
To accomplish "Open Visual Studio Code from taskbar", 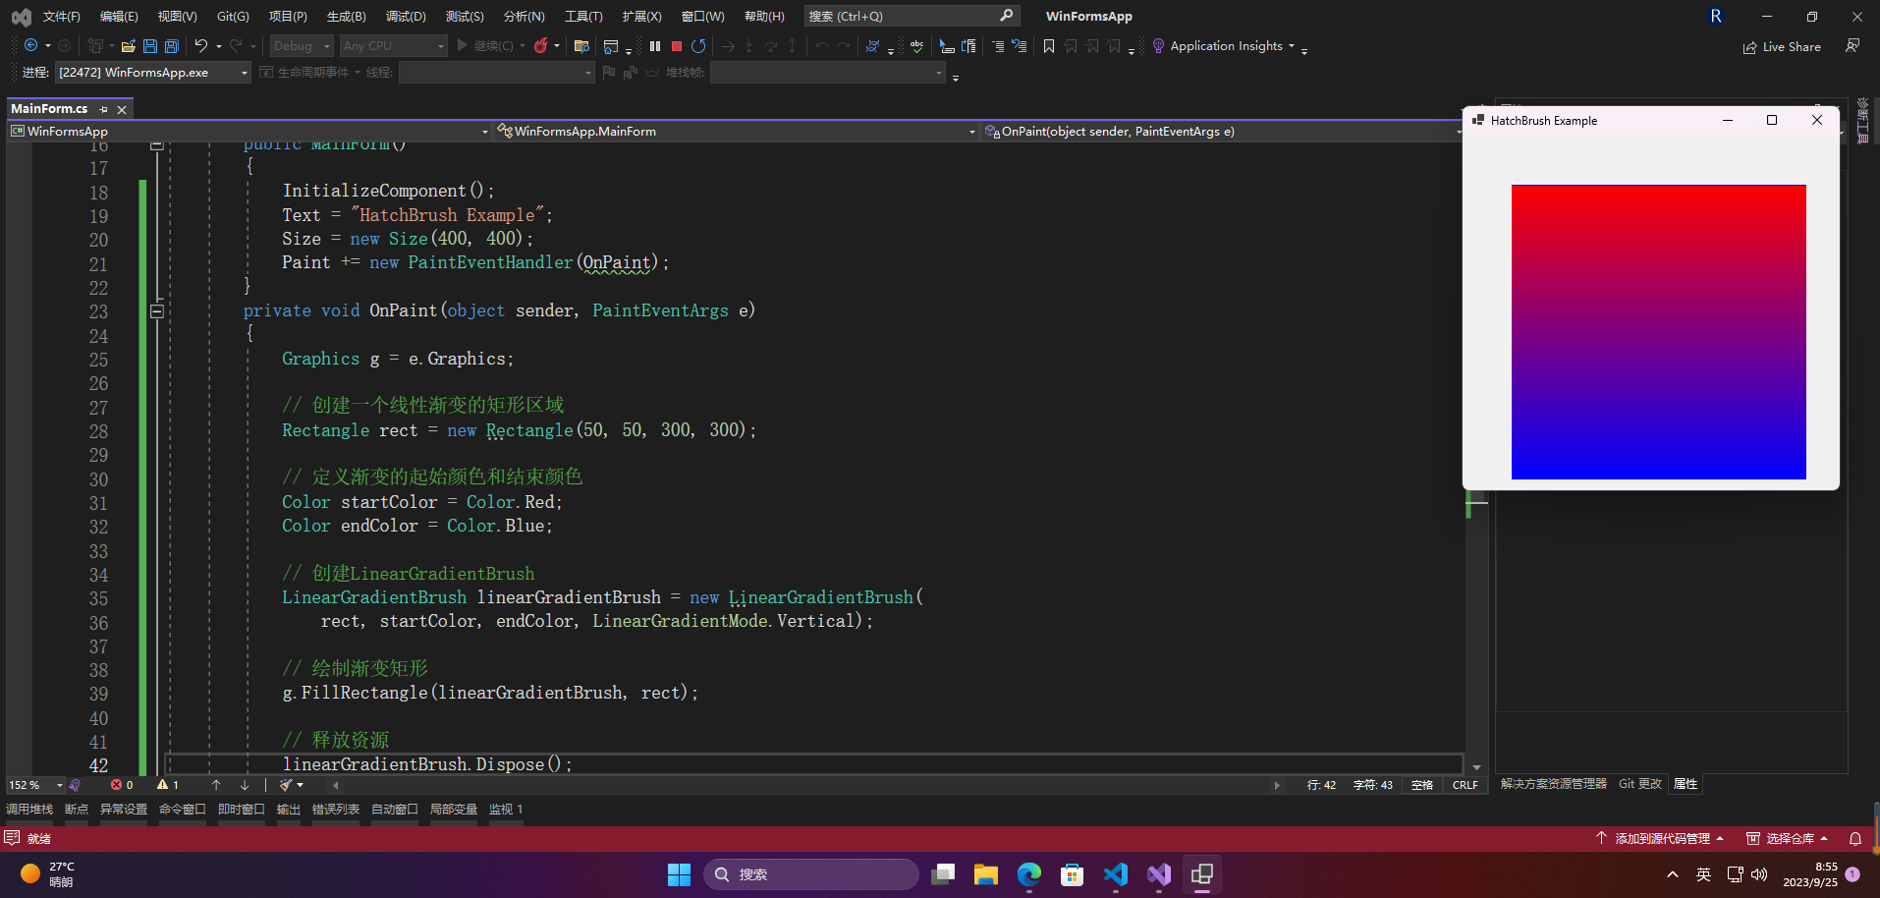I will point(1116,874).
